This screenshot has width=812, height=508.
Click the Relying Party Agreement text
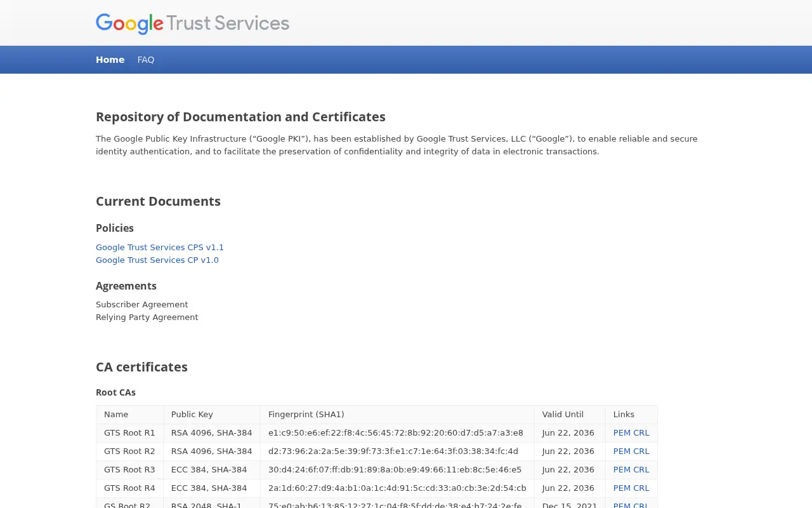tap(147, 317)
